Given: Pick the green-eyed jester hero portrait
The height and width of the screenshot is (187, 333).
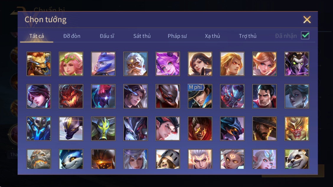Looking at the screenshot, I should coord(297,64).
